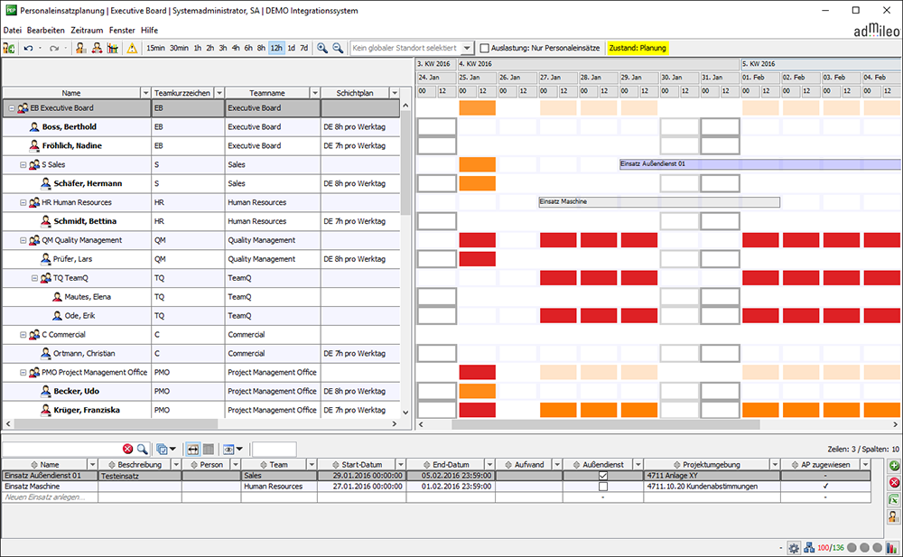
Task: Click the undo arrow icon
Action: pos(28,49)
